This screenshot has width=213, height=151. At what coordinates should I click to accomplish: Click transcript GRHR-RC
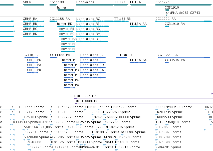(33, 31)
